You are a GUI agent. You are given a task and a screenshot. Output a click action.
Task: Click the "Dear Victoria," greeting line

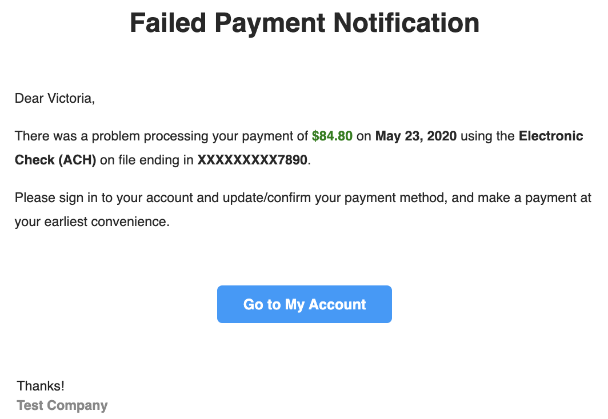[x=55, y=98]
